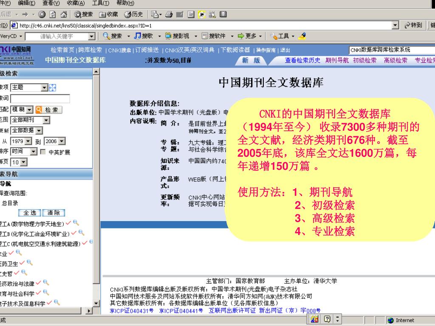Click magnifier beside 电子技术及信息科学
This screenshot has width=435, height=326.
[57, 302]
